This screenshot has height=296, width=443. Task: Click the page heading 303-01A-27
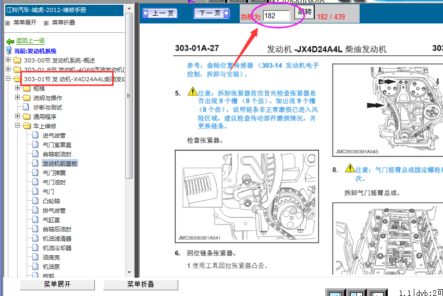click(197, 48)
